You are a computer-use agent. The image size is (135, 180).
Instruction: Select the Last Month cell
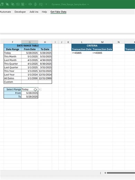12,60
